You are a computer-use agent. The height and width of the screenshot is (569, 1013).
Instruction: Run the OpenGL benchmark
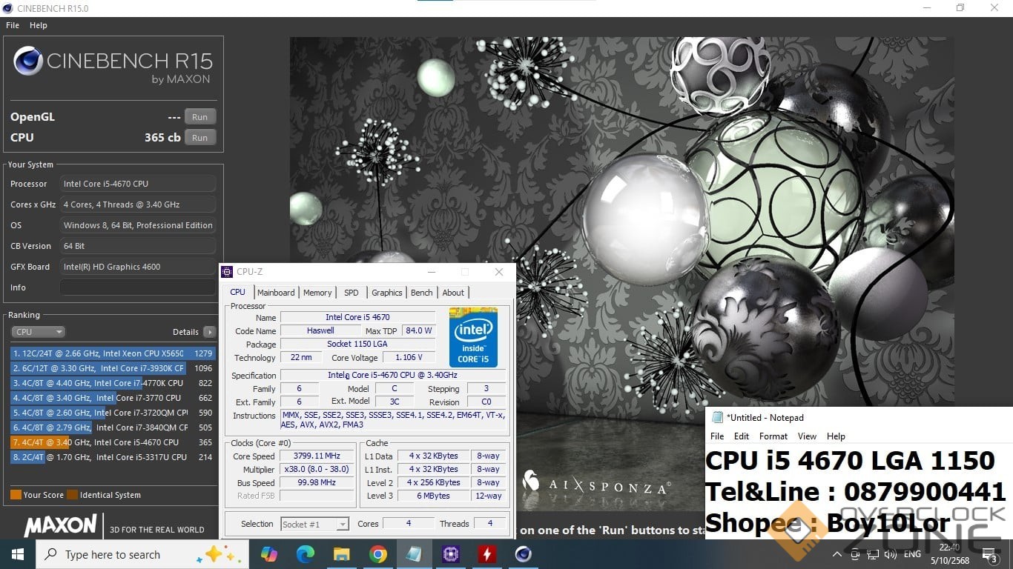[200, 117]
